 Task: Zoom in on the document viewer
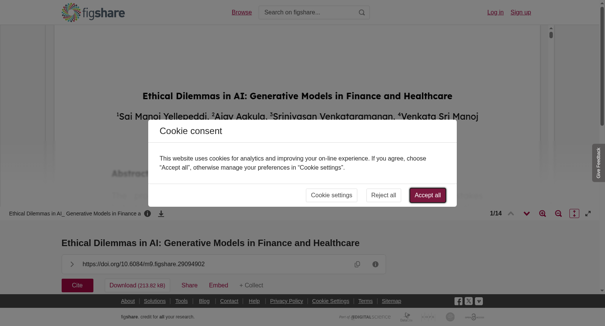coord(543,214)
